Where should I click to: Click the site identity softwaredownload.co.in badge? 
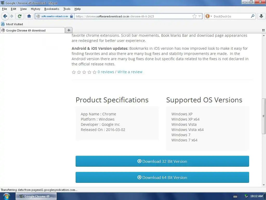tap(55, 16)
